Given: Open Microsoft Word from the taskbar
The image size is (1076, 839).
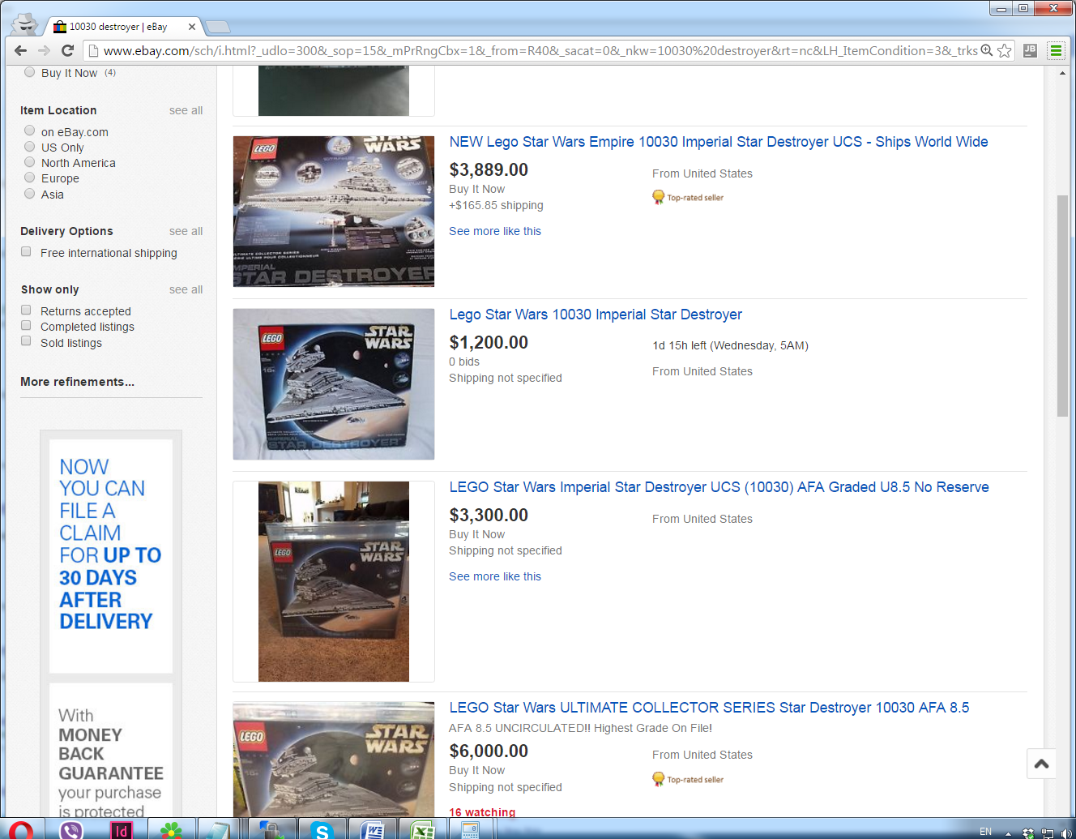Looking at the screenshot, I should pos(373,830).
